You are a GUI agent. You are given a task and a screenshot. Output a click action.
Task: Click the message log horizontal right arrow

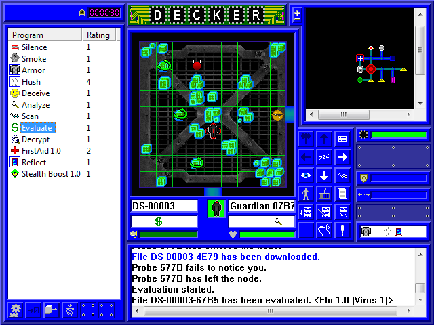click(409, 311)
